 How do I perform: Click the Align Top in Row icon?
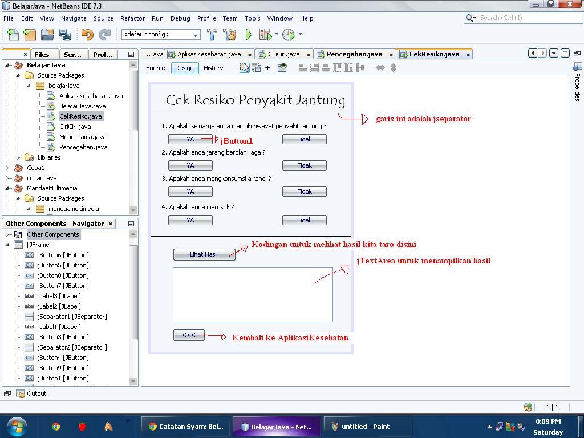click(338, 68)
